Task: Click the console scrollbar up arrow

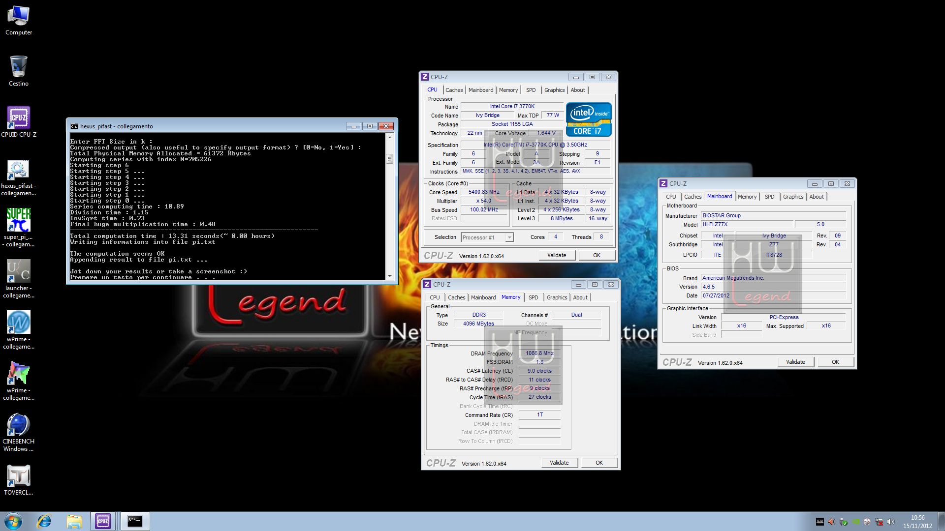Action: pyautogui.click(x=390, y=137)
